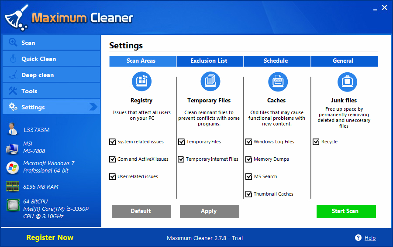The image size is (393, 247).
Task: Click the Junk files heading text
Action: point(344,100)
